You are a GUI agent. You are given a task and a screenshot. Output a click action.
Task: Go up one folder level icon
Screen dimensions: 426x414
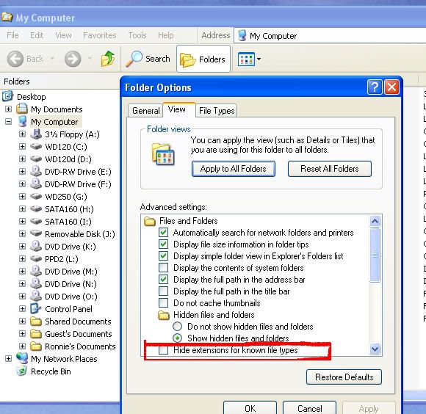click(x=108, y=59)
